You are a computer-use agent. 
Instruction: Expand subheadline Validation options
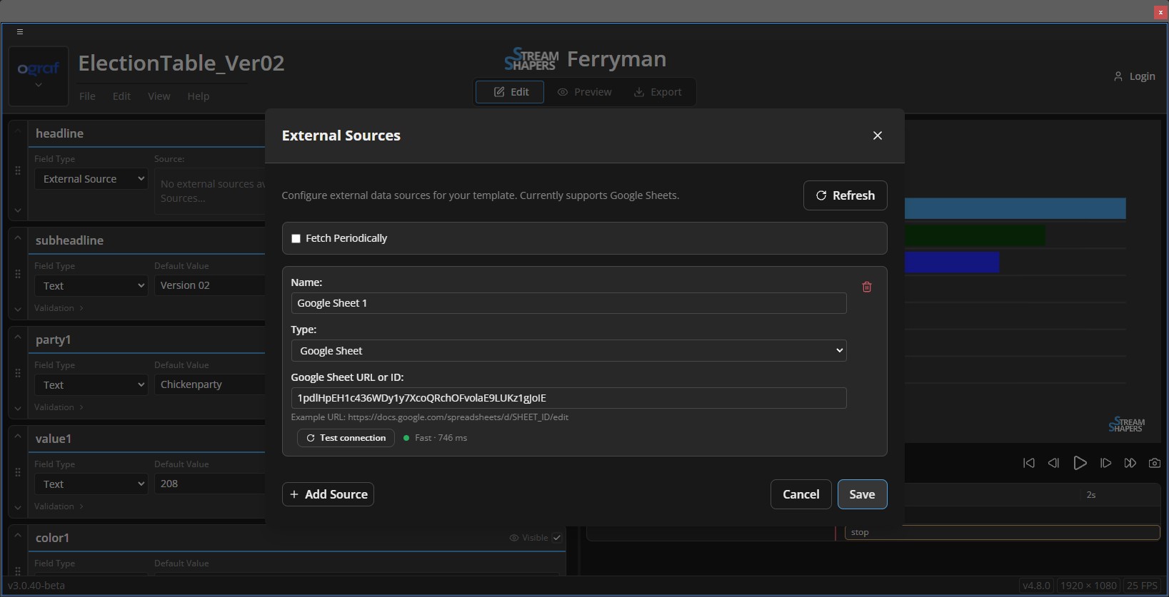59,308
